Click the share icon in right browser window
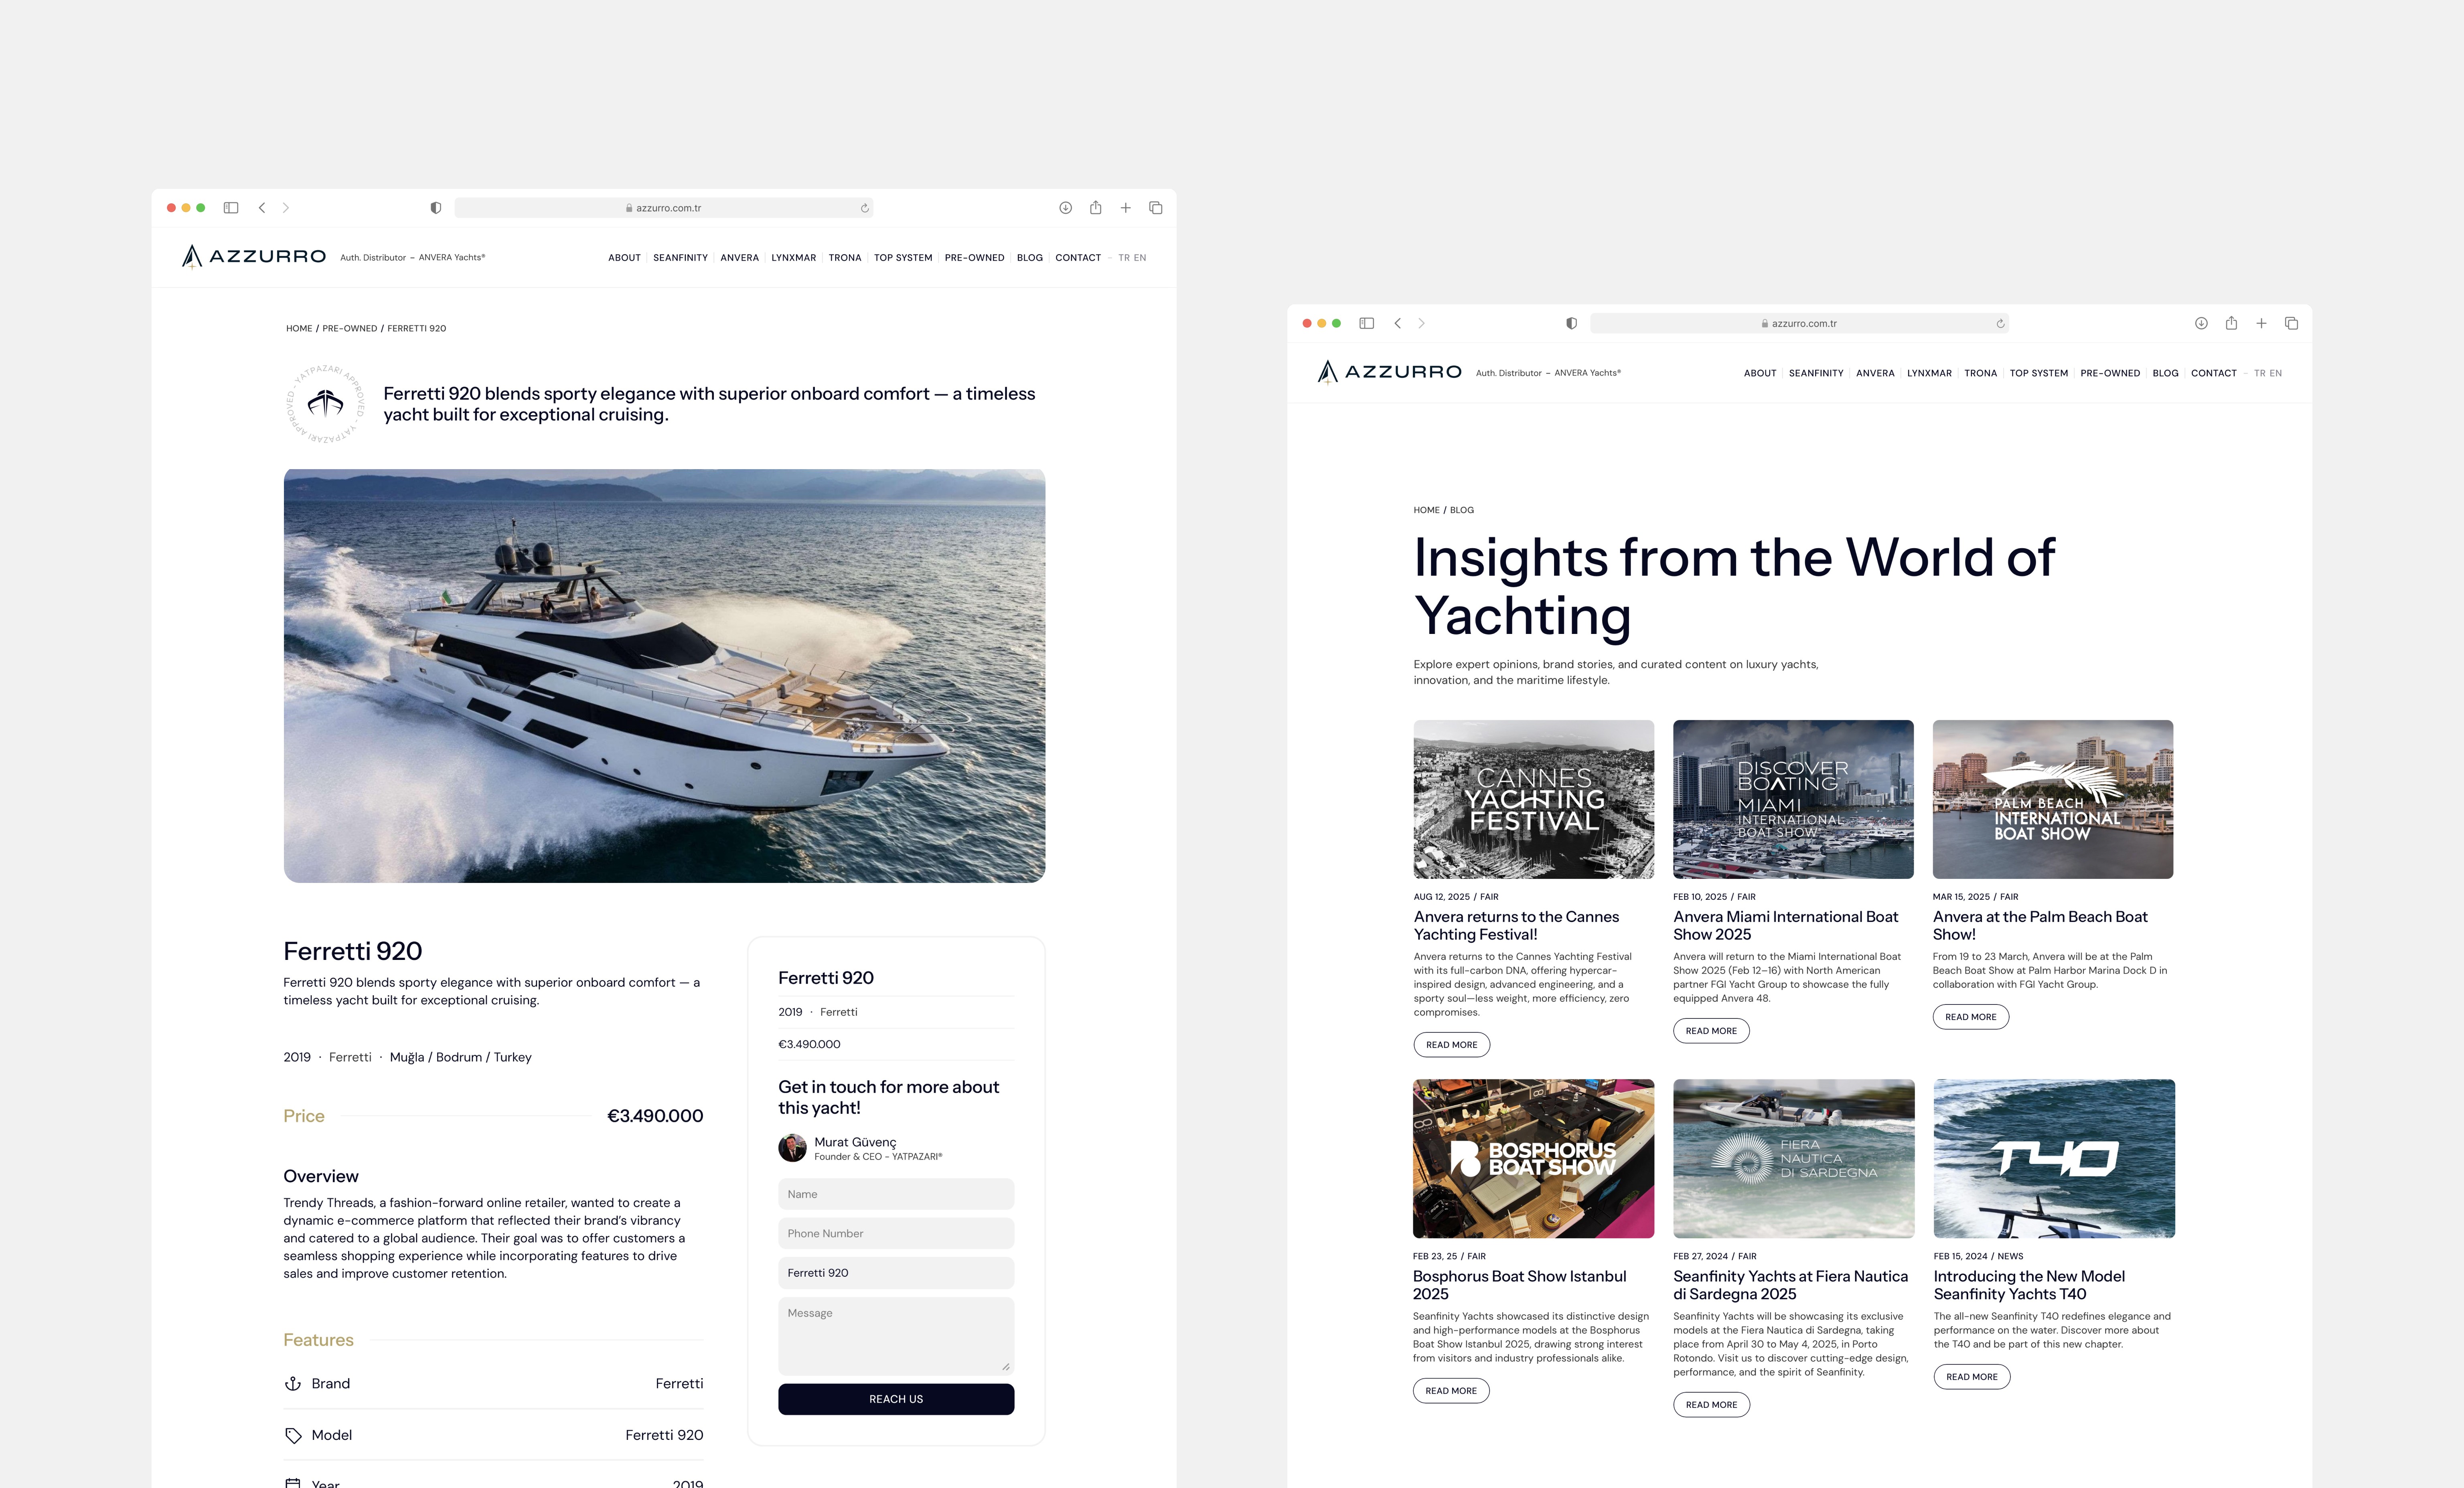2464x1488 pixels. pos(2231,323)
